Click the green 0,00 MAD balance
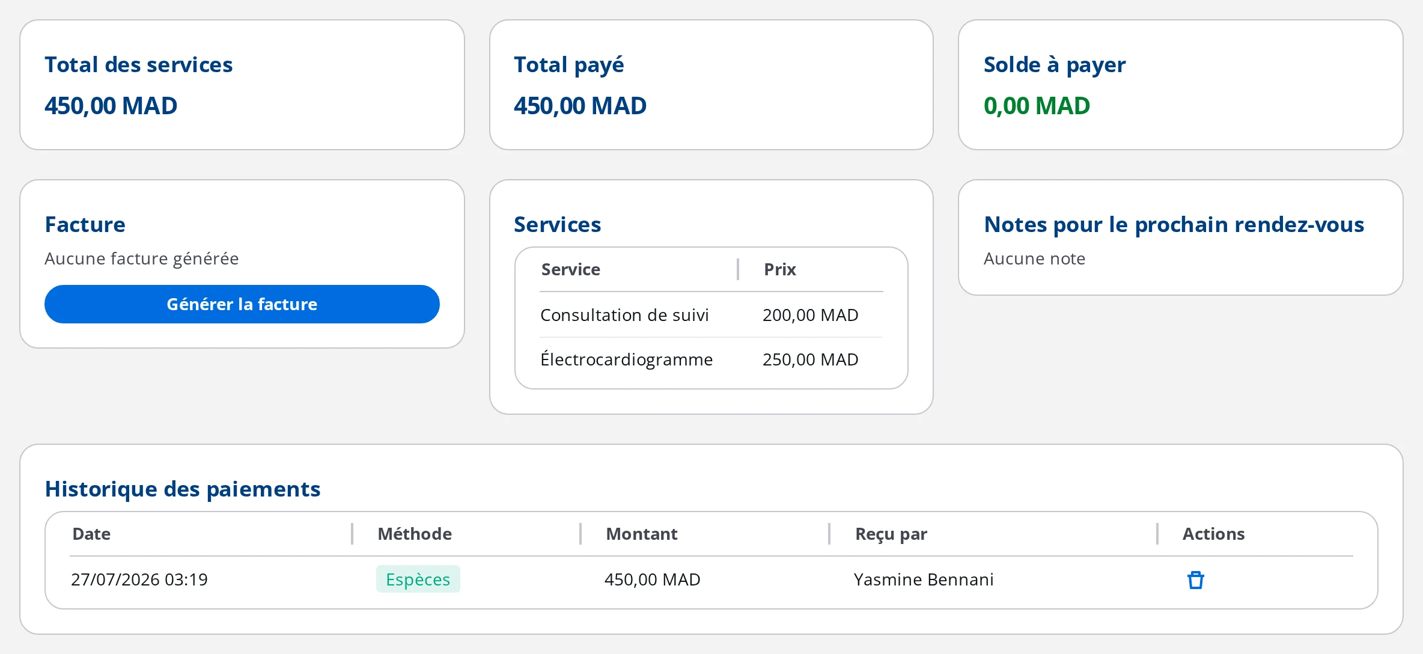The height and width of the screenshot is (654, 1423). [x=1037, y=106]
